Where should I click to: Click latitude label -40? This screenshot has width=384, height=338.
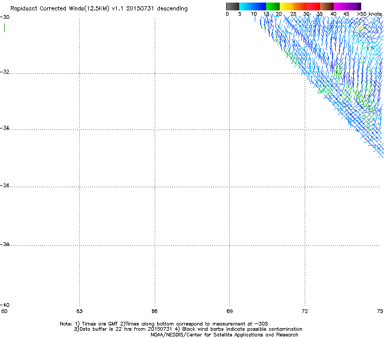[5, 305]
